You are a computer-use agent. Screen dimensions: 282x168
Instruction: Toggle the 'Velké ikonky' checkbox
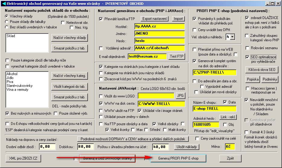(x=107, y=130)
